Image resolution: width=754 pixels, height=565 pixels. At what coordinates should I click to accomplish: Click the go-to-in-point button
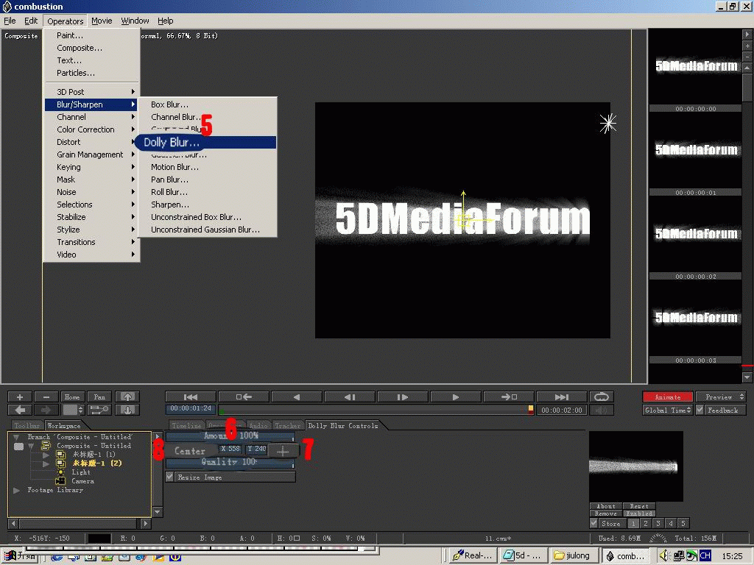point(244,397)
